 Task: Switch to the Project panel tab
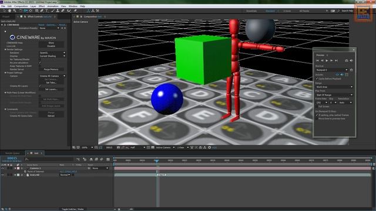point(6,17)
